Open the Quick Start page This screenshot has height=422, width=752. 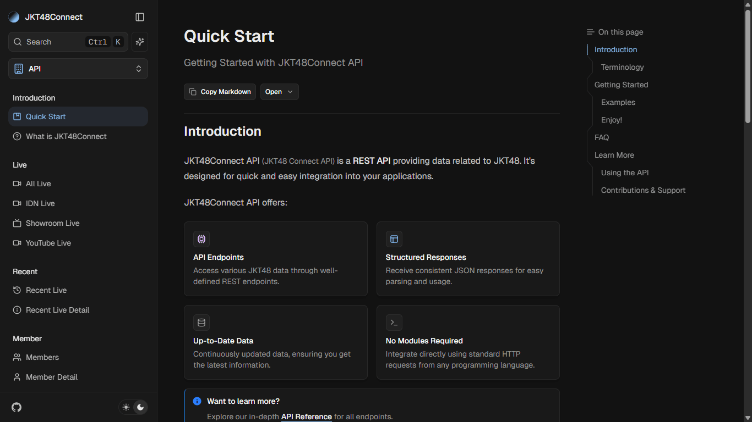78,116
